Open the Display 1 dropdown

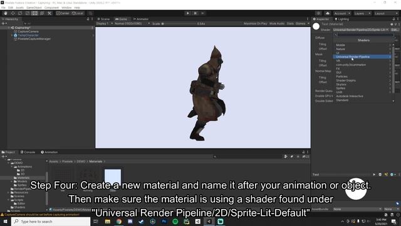(105, 24)
